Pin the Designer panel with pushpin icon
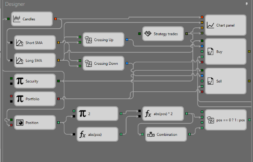The image size is (253, 162). (247, 4)
